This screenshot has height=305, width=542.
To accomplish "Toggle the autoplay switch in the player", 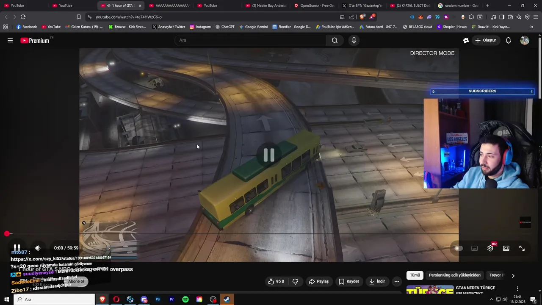I will pos(459,248).
